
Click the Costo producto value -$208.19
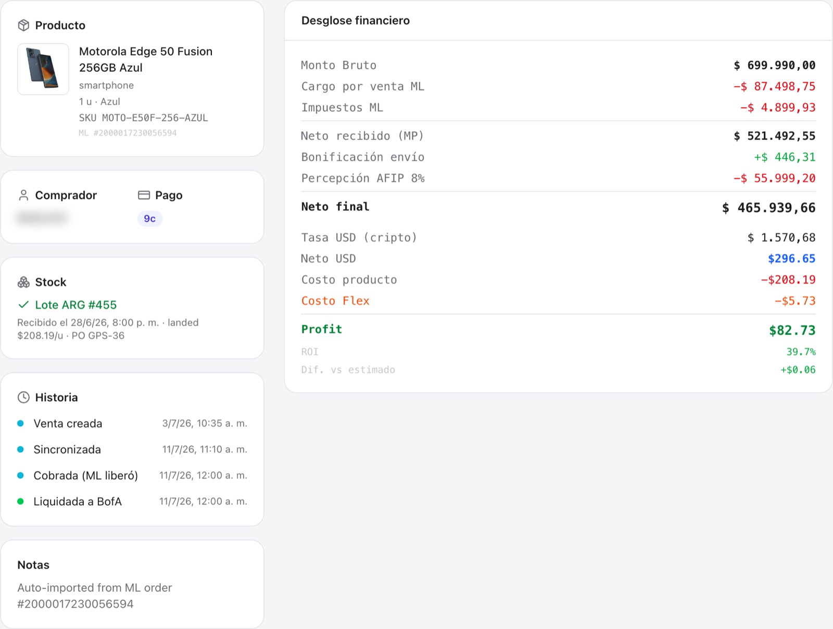pos(788,280)
